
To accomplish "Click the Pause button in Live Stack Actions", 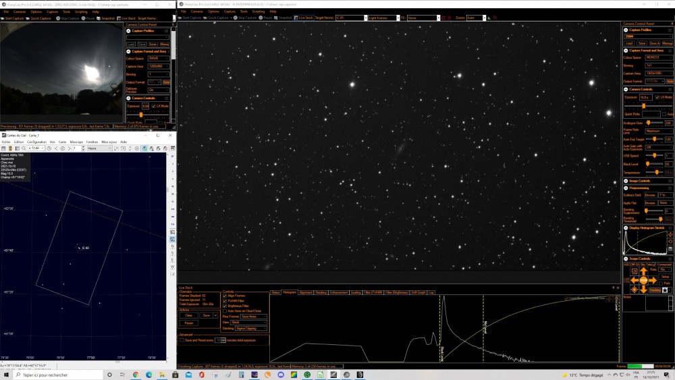I will pos(188,323).
